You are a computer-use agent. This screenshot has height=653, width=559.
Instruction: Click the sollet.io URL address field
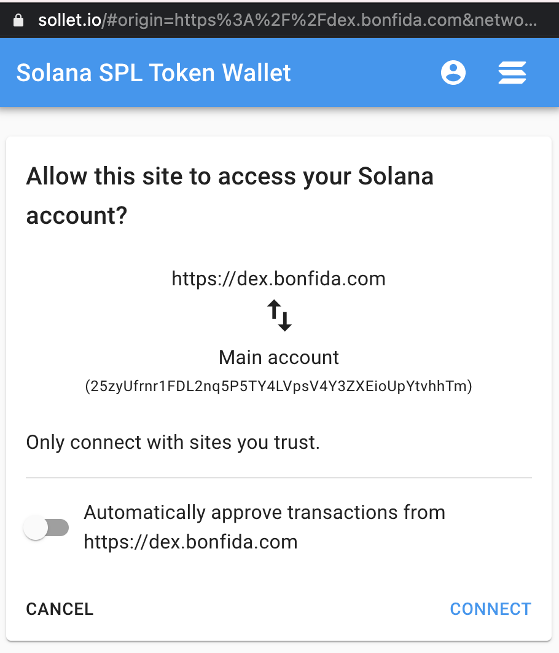[287, 20]
